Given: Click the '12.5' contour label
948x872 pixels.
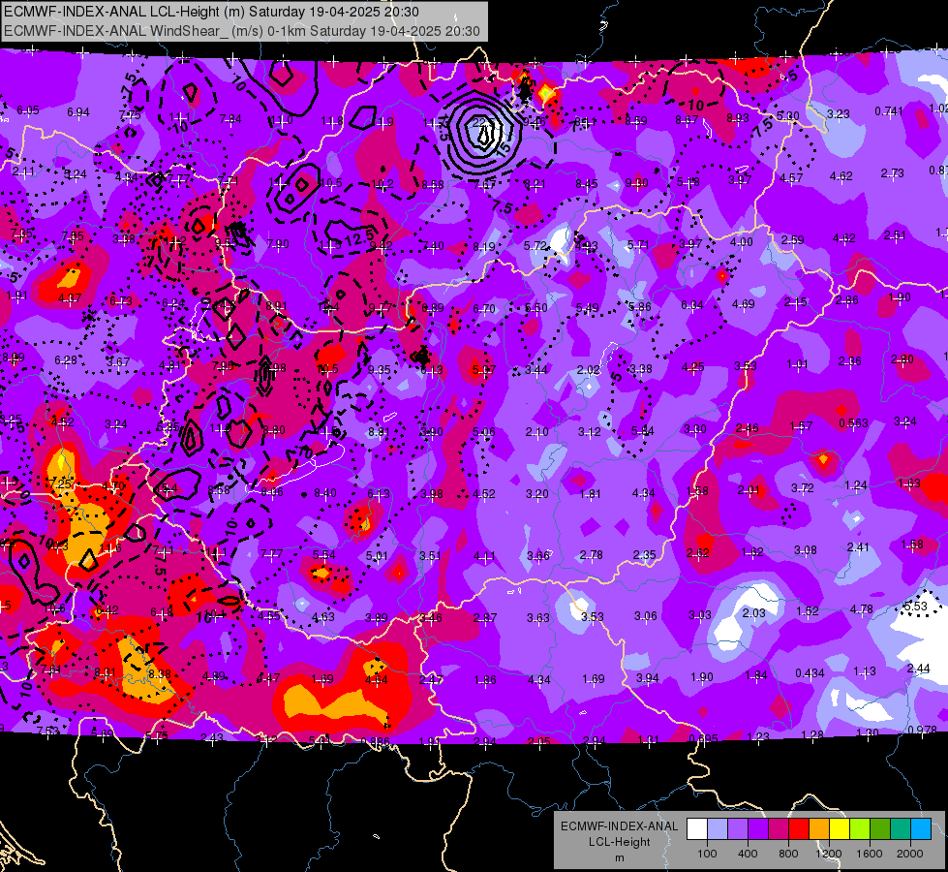Looking at the screenshot, I should (361, 237).
